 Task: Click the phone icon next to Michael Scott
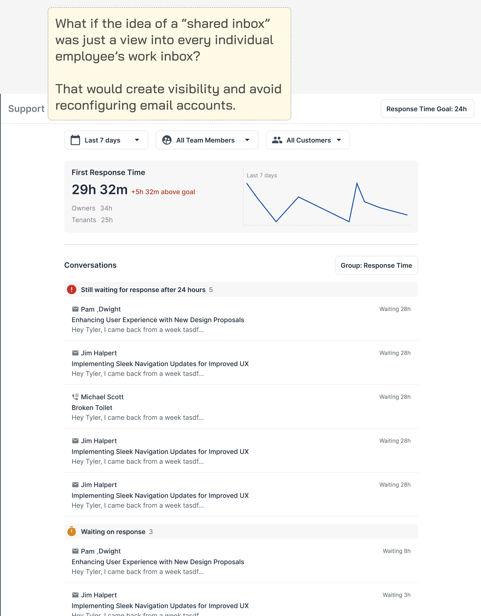75,397
